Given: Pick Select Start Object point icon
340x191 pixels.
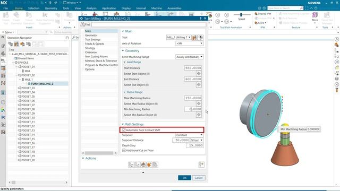Looking at the screenshot, I should click(x=199, y=74).
